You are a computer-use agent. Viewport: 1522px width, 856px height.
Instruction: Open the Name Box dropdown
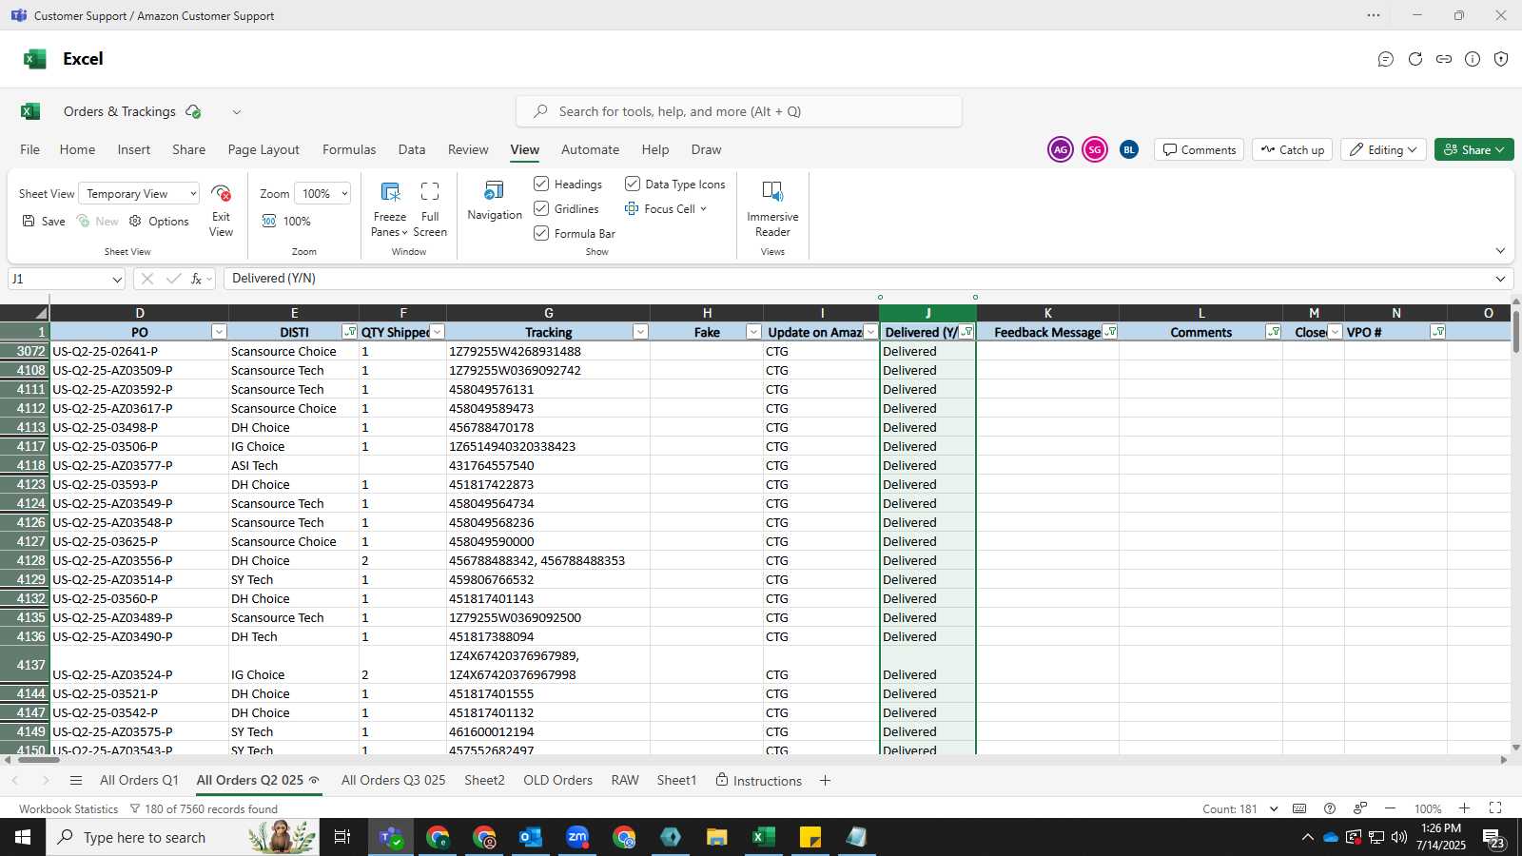coord(117,280)
